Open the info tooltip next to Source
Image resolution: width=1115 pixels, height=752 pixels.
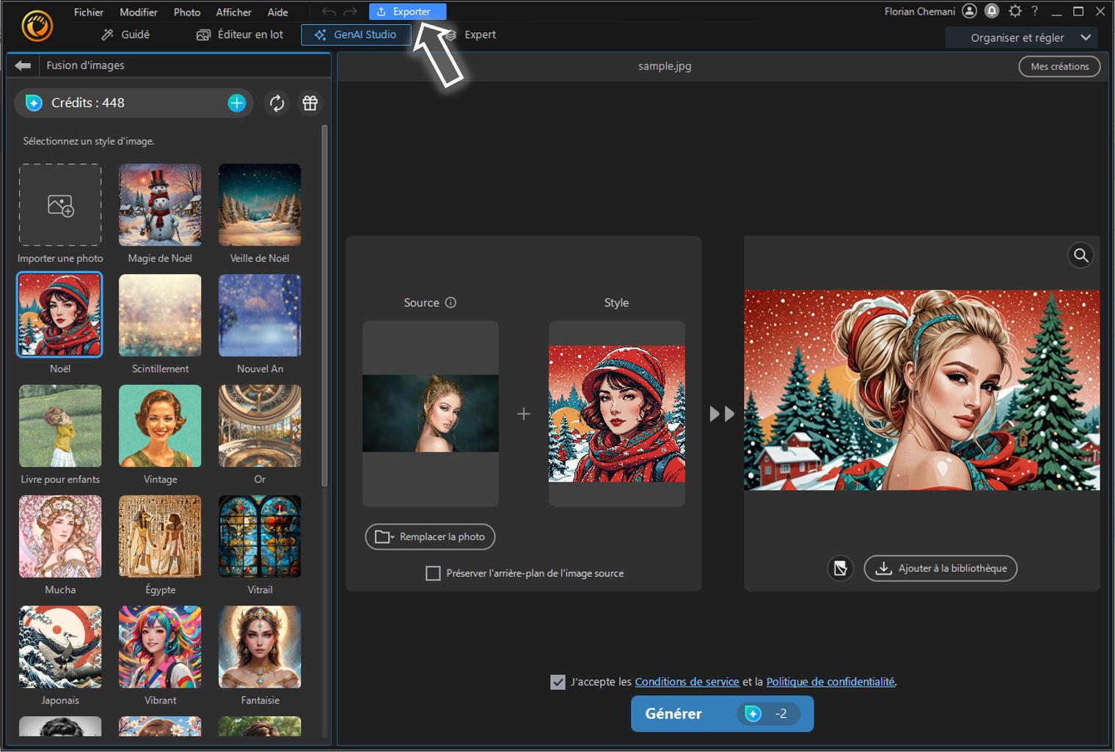[x=452, y=302]
